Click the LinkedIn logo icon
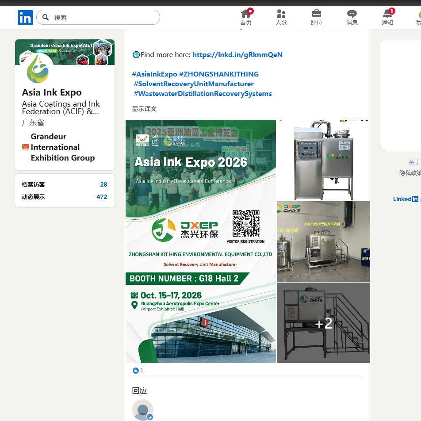This screenshot has height=421, width=421. [25, 18]
